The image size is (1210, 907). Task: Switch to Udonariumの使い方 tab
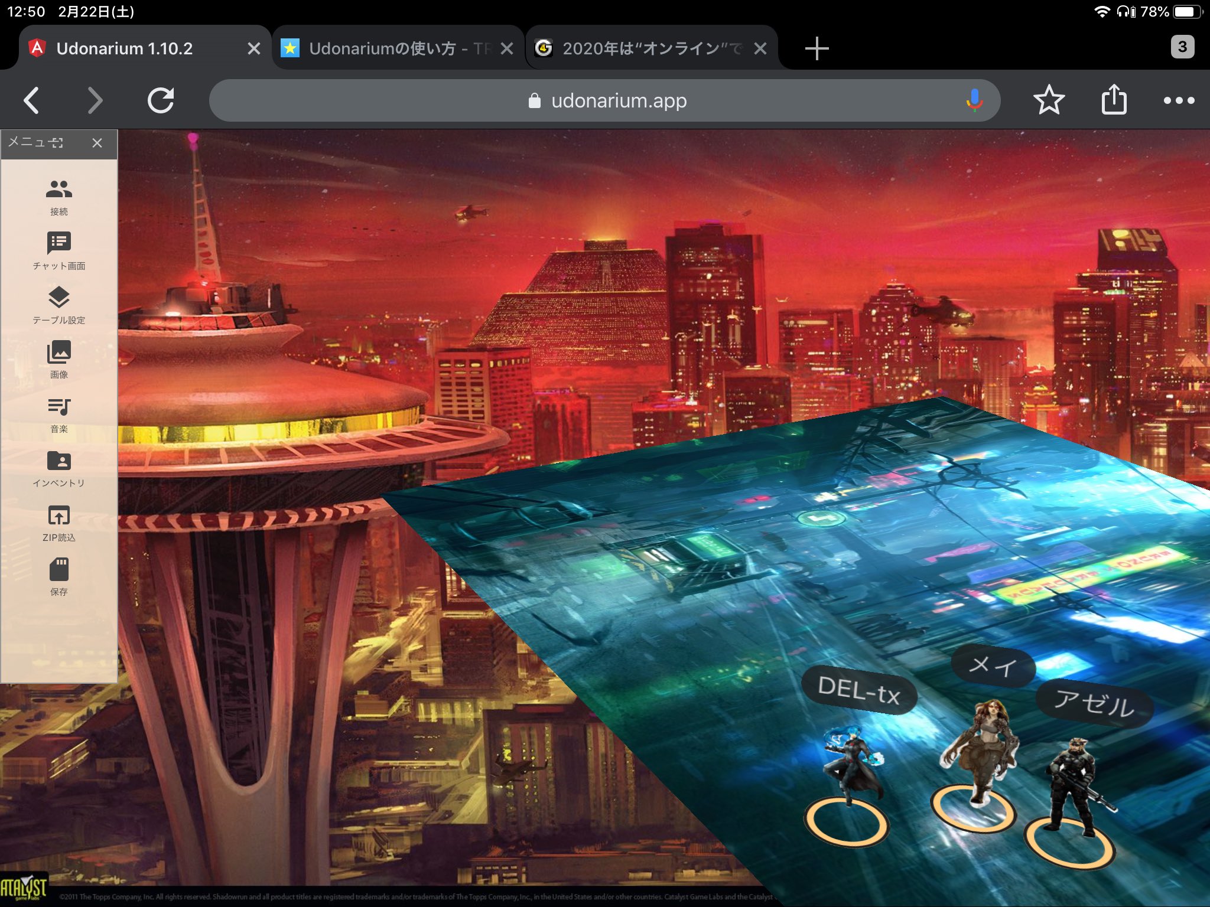pyautogui.click(x=387, y=48)
